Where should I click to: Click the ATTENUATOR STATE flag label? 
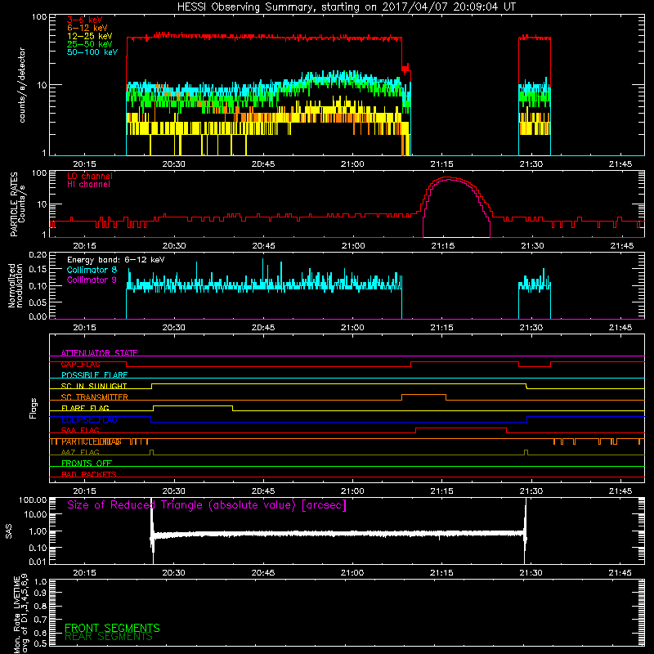[x=99, y=353]
